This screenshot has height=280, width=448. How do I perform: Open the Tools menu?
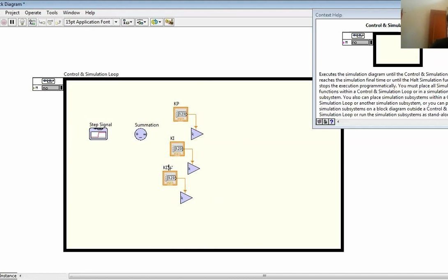(x=52, y=12)
